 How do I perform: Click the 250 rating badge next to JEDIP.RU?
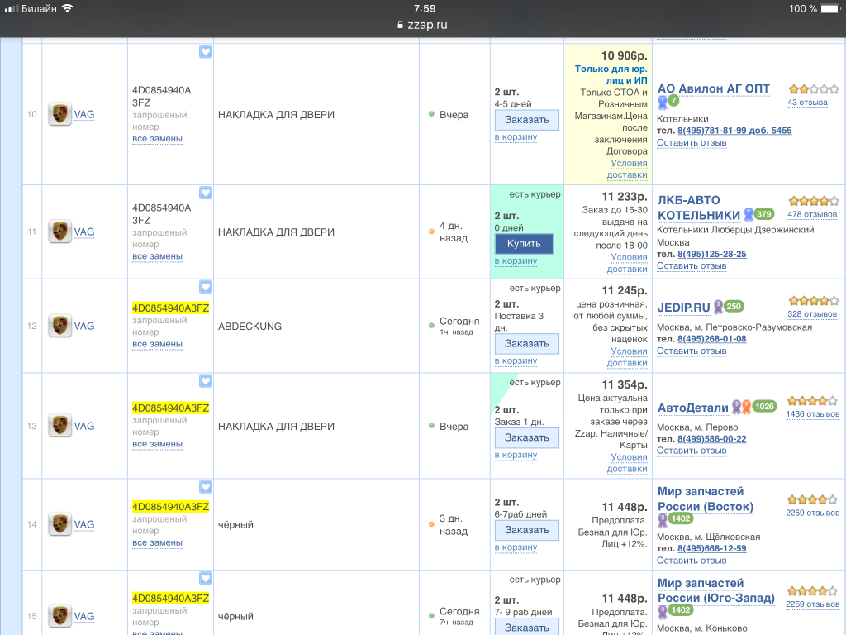click(734, 307)
